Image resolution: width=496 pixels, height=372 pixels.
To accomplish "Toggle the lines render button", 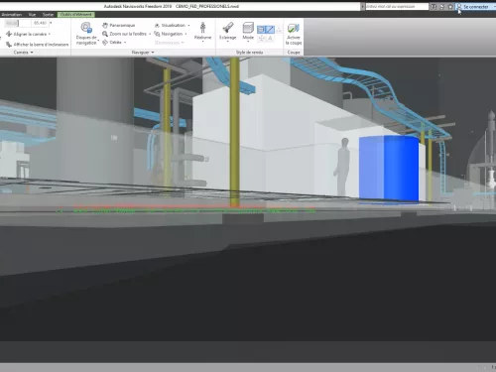I will pos(270,30).
